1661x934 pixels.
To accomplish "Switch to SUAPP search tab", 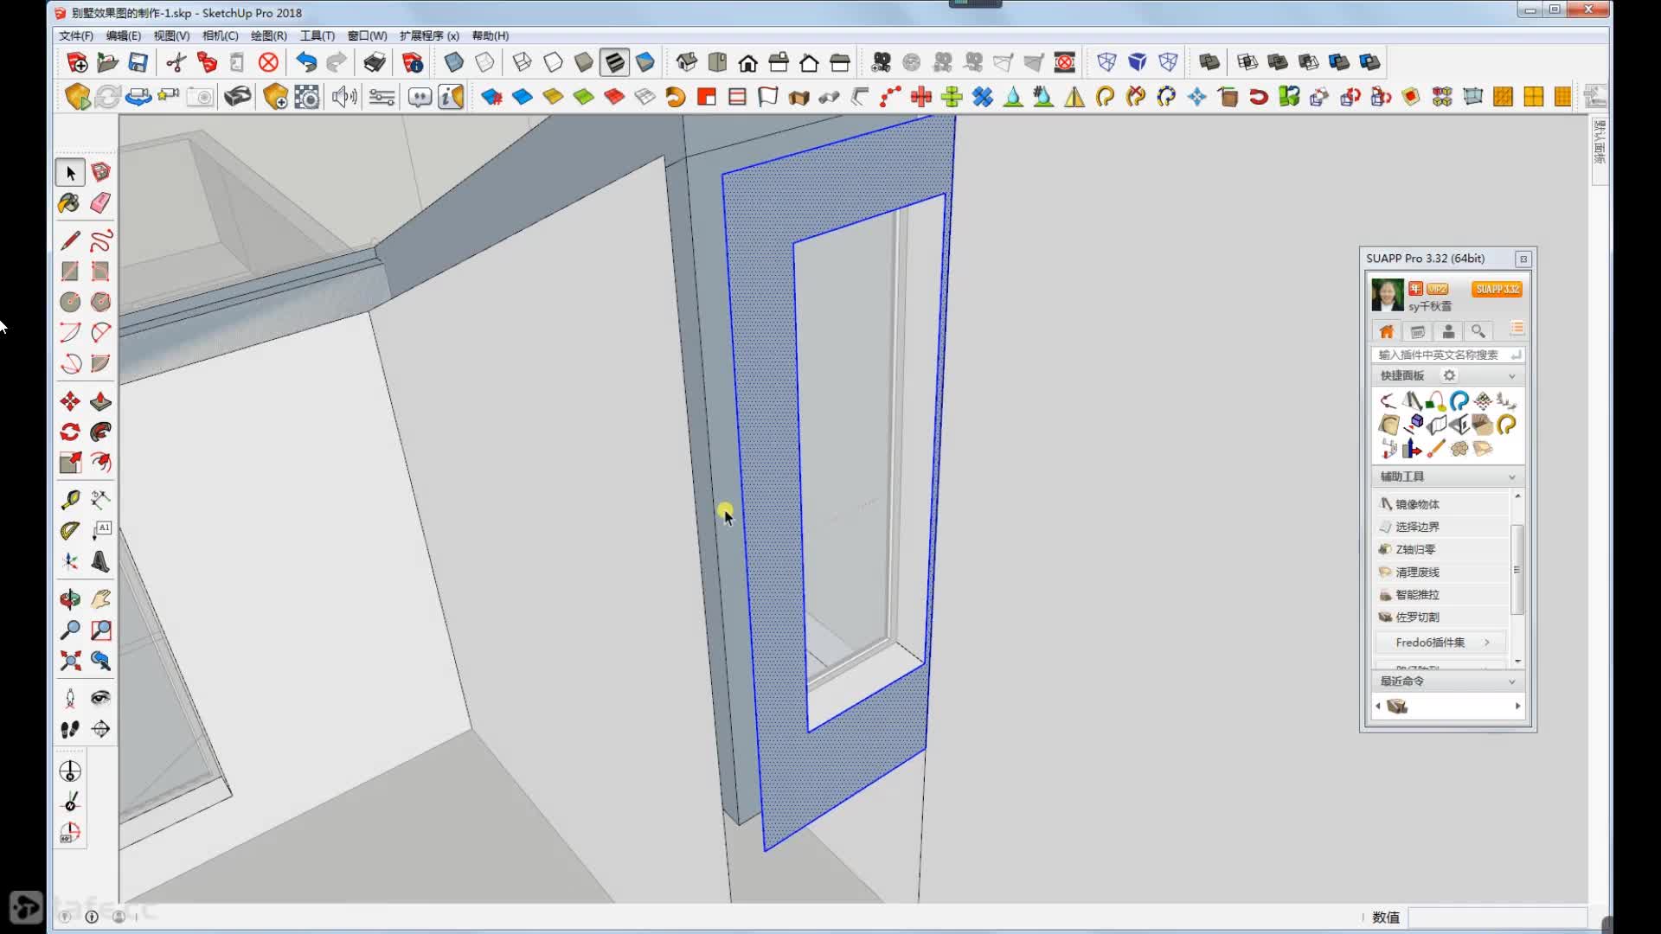I will [1478, 332].
